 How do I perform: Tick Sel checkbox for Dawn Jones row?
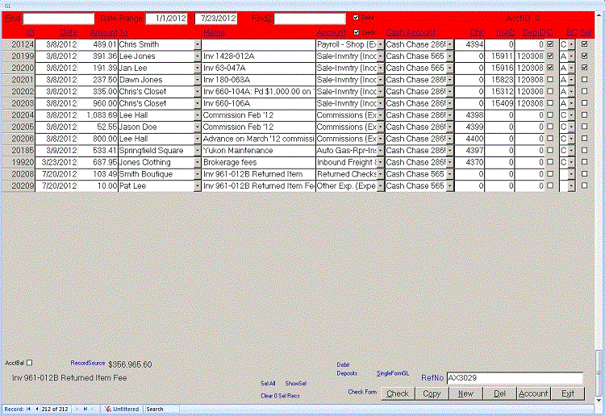coord(584,80)
